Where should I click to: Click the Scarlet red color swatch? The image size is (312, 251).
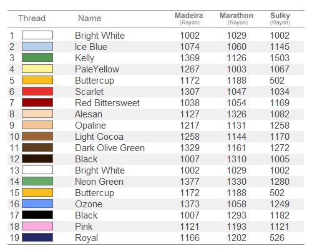[37, 91]
